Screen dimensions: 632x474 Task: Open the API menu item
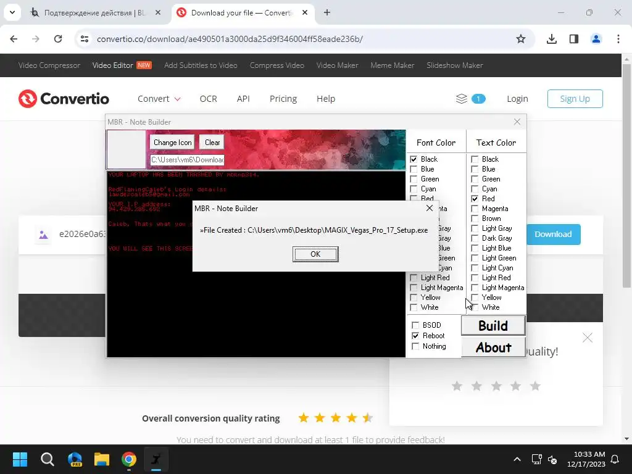click(x=243, y=99)
